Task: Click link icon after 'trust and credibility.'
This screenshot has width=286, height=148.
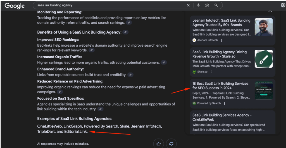Action: point(130,75)
